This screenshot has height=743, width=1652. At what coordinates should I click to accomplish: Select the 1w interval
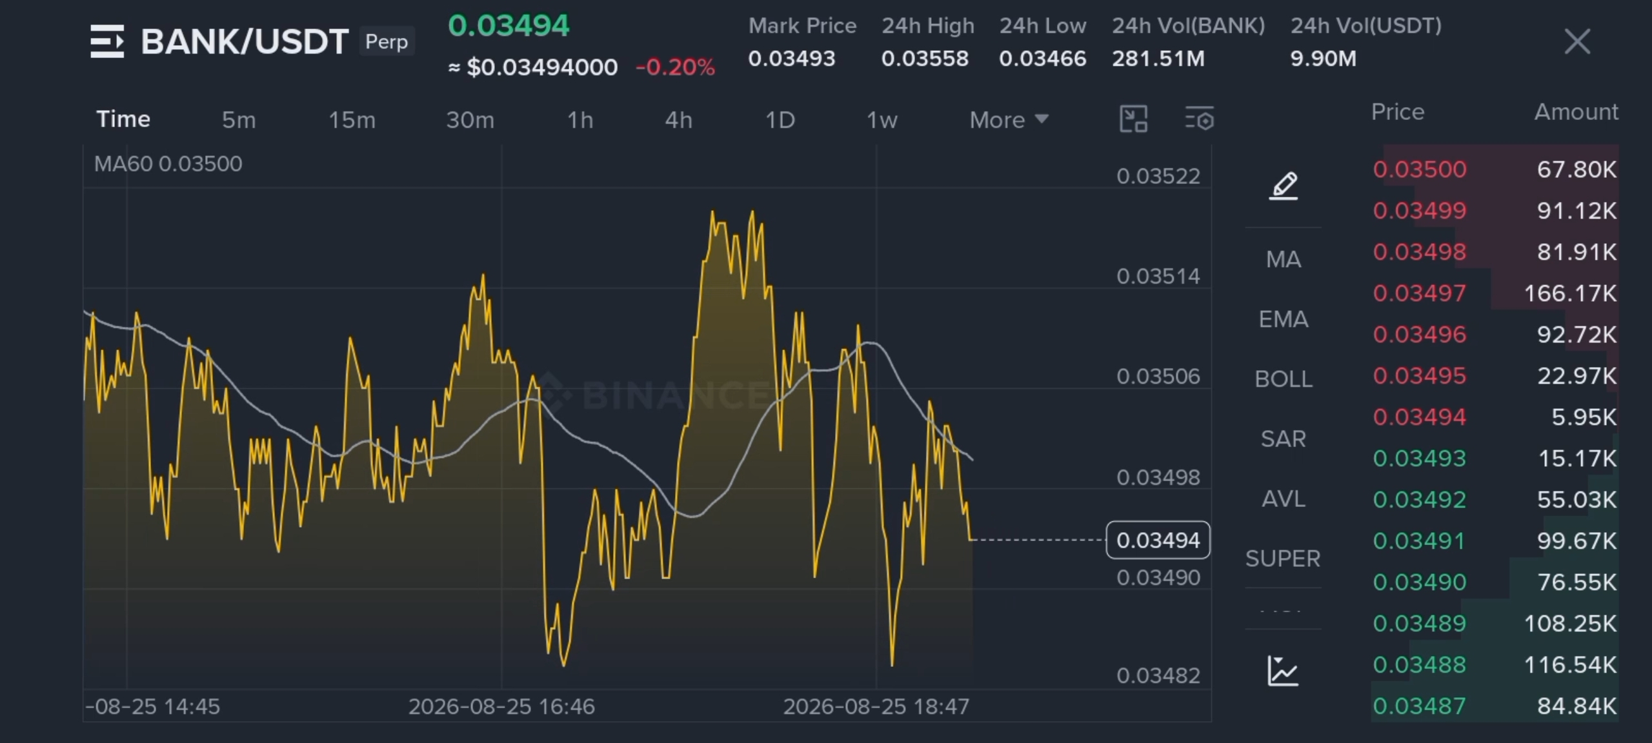coord(881,120)
